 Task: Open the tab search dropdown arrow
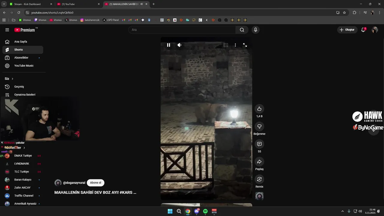tap(4, 4)
